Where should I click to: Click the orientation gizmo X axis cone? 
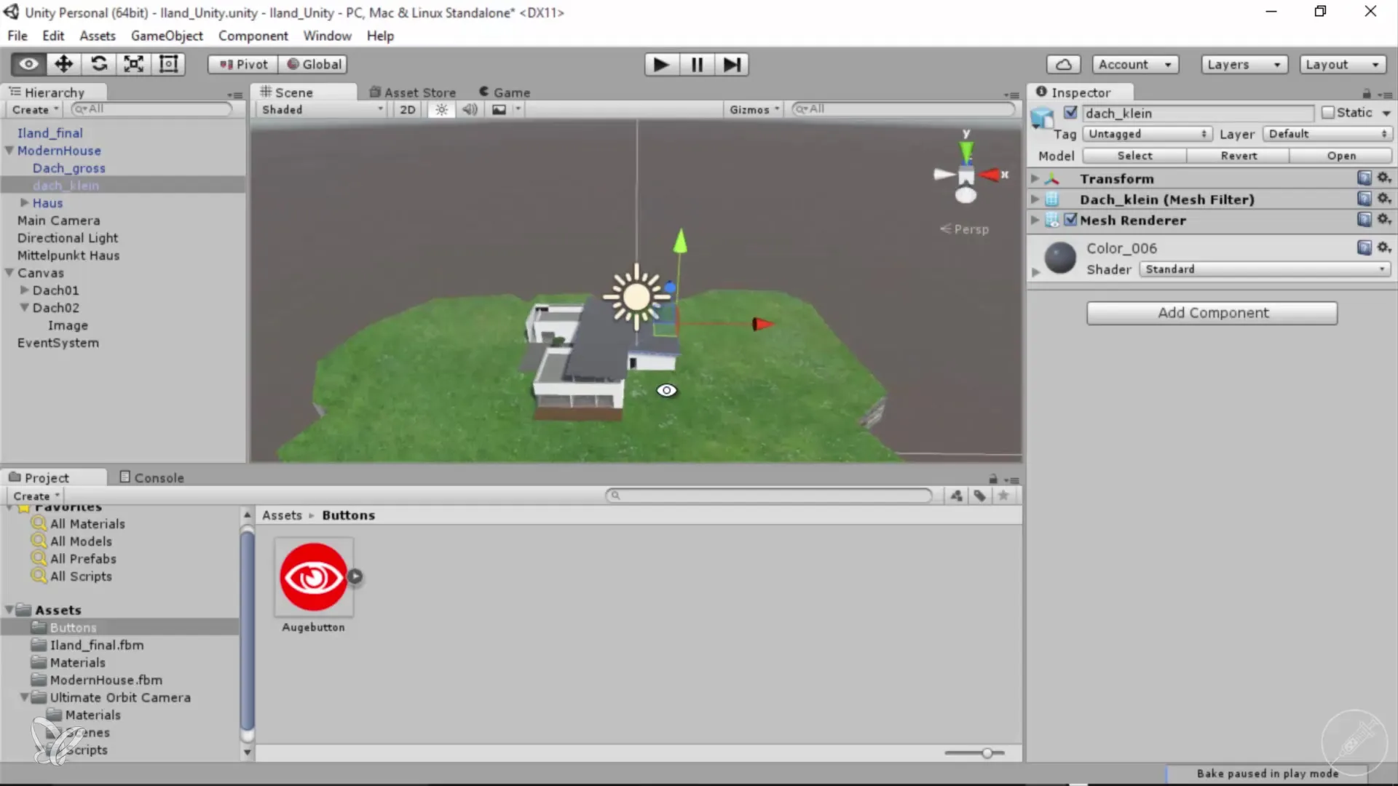click(x=990, y=175)
